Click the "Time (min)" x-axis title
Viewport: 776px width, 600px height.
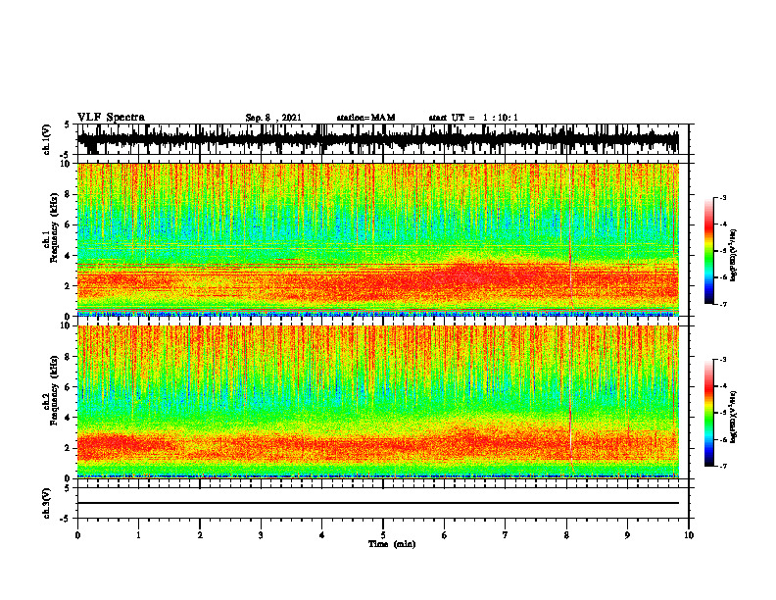coord(392,544)
